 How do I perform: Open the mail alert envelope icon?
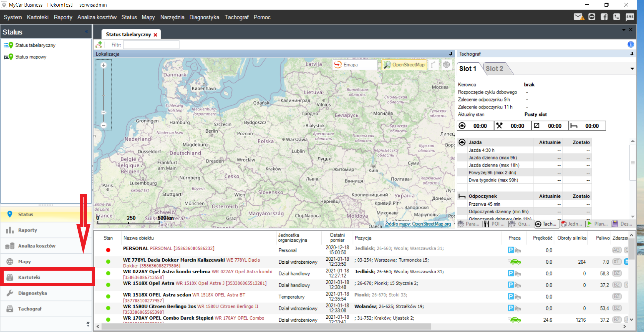coord(579,17)
